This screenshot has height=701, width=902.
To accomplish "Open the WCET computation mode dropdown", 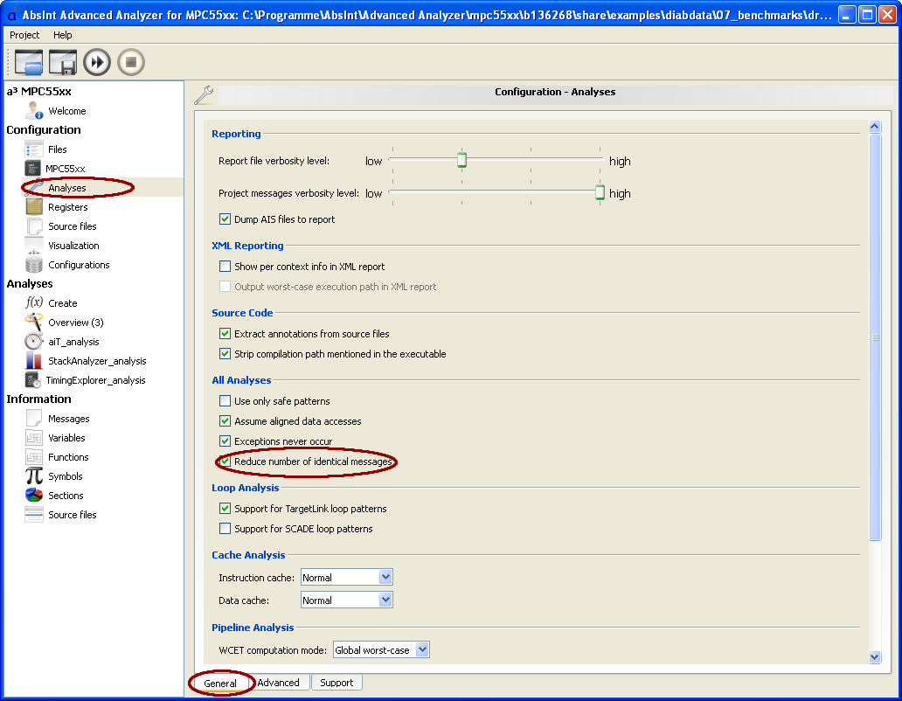I will [x=381, y=649].
